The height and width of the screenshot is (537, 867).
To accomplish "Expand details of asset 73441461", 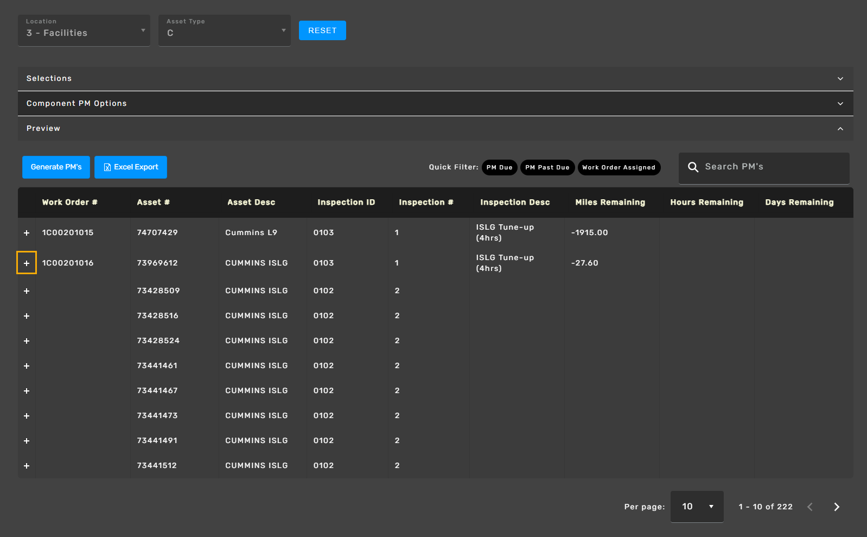I will 27,366.
